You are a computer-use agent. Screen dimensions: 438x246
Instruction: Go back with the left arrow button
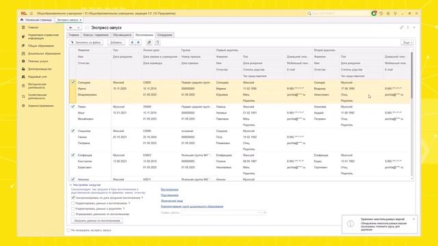pyautogui.click(x=70, y=27)
